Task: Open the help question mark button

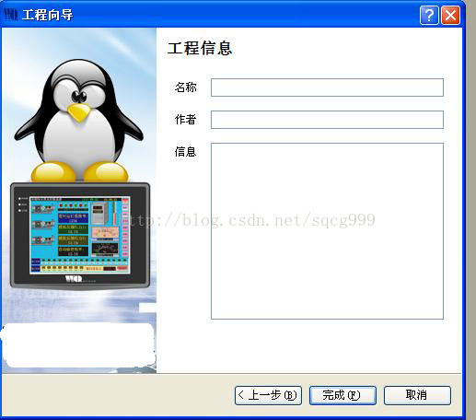Action: (429, 15)
